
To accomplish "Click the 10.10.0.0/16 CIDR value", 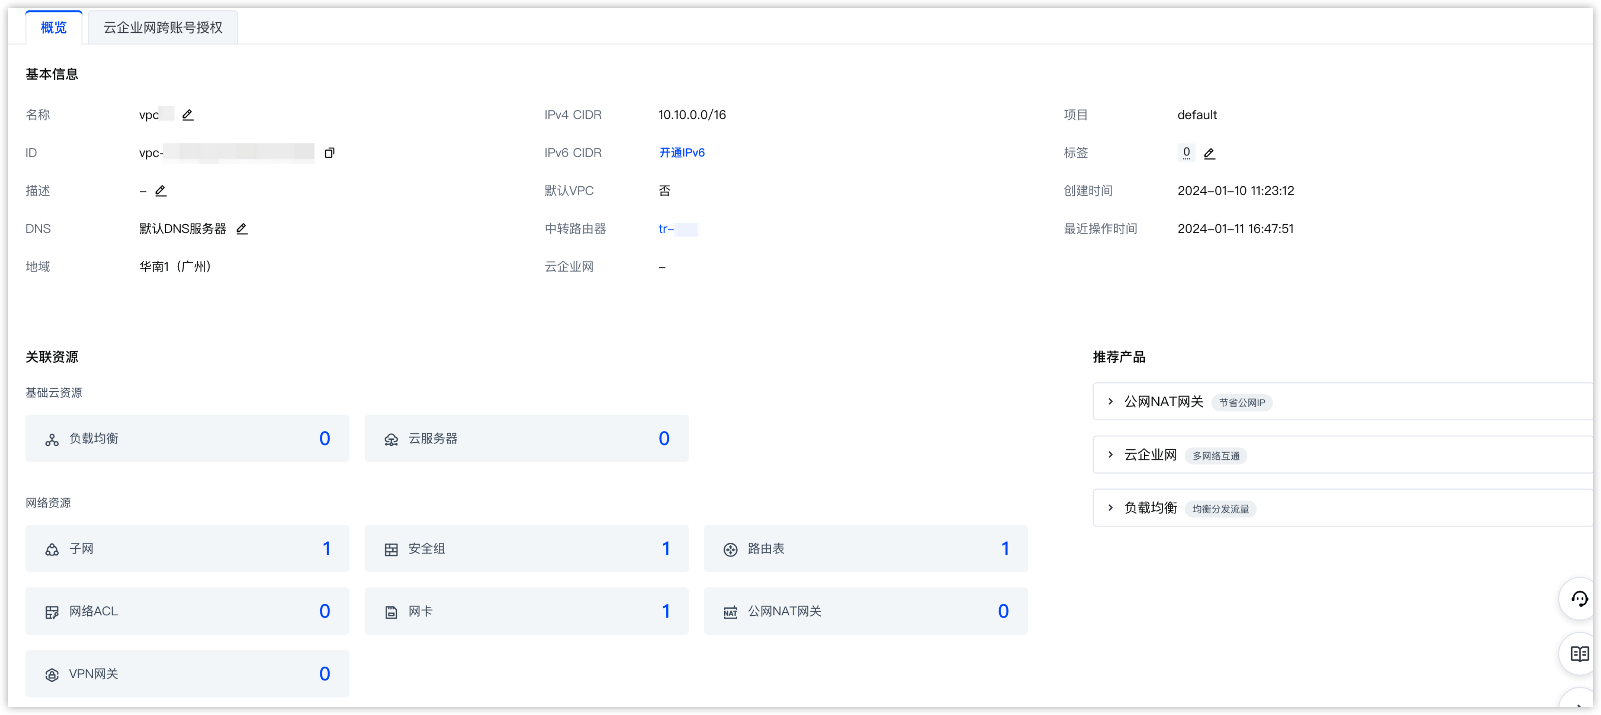I will tap(692, 115).
